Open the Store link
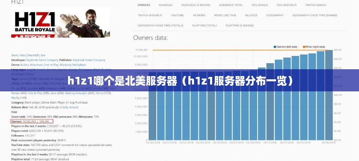Screen dimensions: 359x161 tap(14, 55)
